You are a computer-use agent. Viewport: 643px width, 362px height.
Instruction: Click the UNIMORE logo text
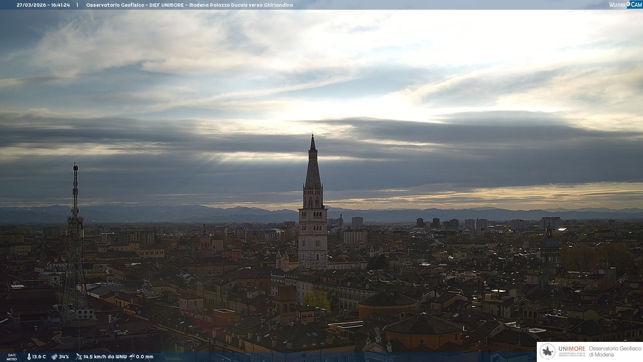coord(572,349)
